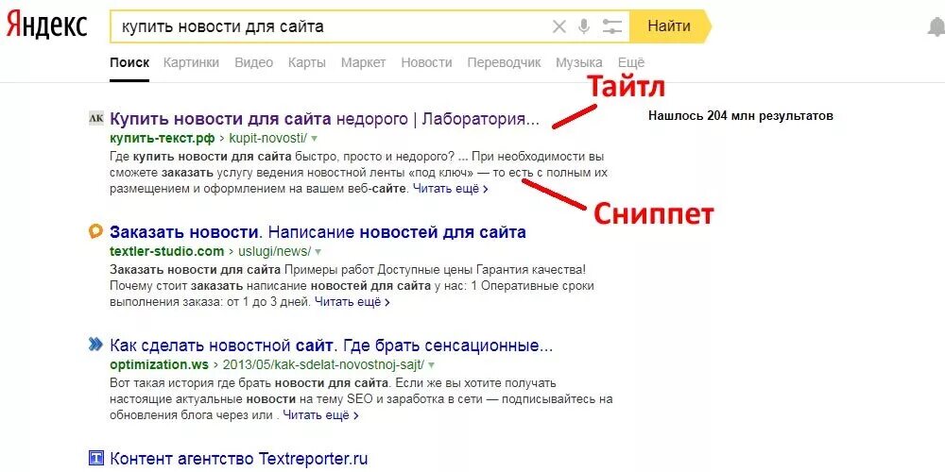Open result Купить новости для сайта недорого
This screenshot has width=945, height=472.
(324, 119)
